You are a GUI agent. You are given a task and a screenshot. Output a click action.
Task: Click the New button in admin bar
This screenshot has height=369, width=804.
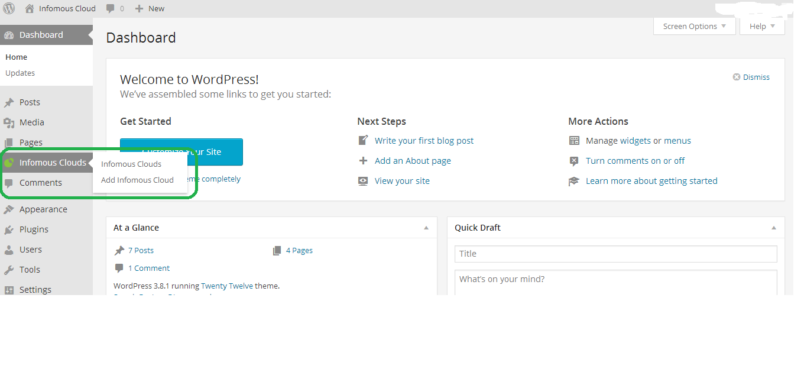[150, 9]
